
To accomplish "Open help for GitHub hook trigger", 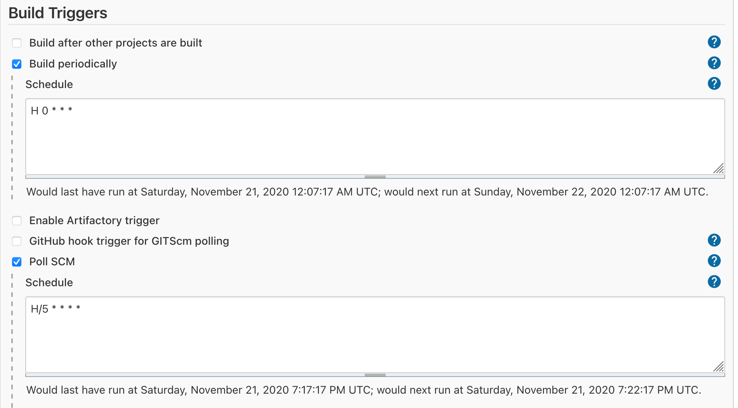I will (x=714, y=240).
